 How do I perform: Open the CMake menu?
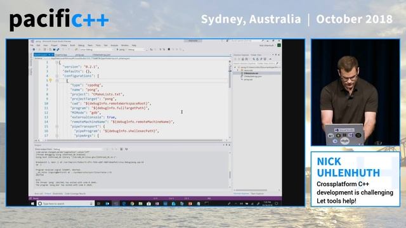63,45
